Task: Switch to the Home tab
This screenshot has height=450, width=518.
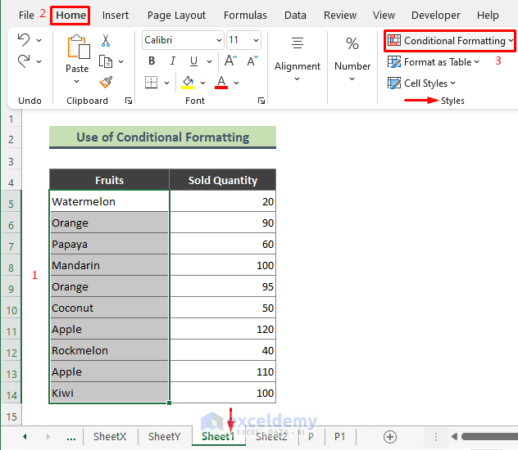Action: [70, 16]
